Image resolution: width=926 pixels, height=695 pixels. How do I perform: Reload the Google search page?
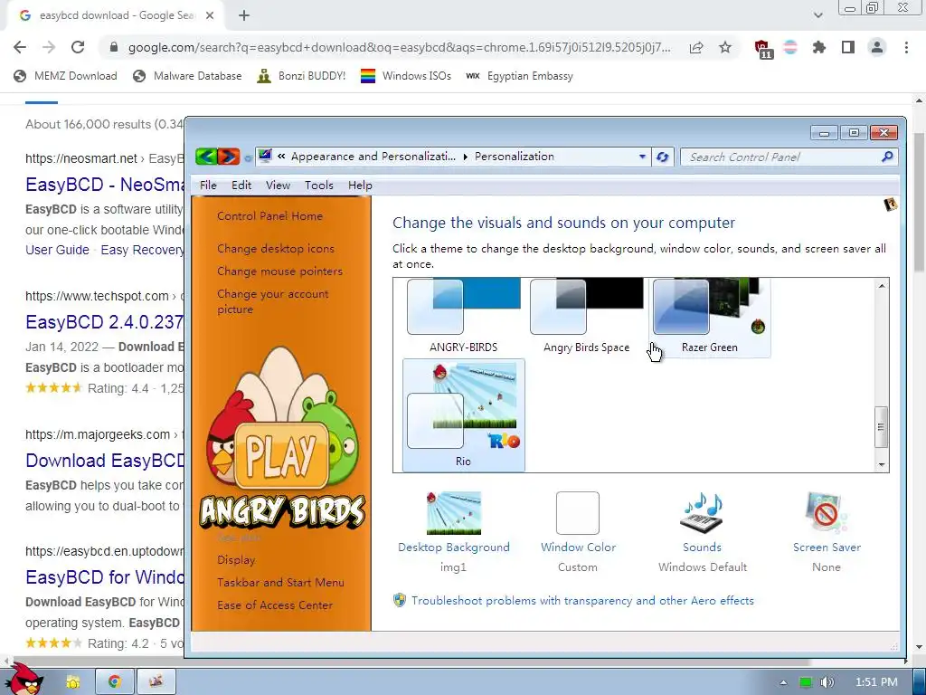(x=78, y=47)
